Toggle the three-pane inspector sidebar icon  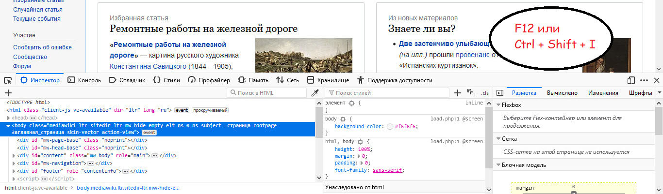pyautogui.click(x=499, y=93)
